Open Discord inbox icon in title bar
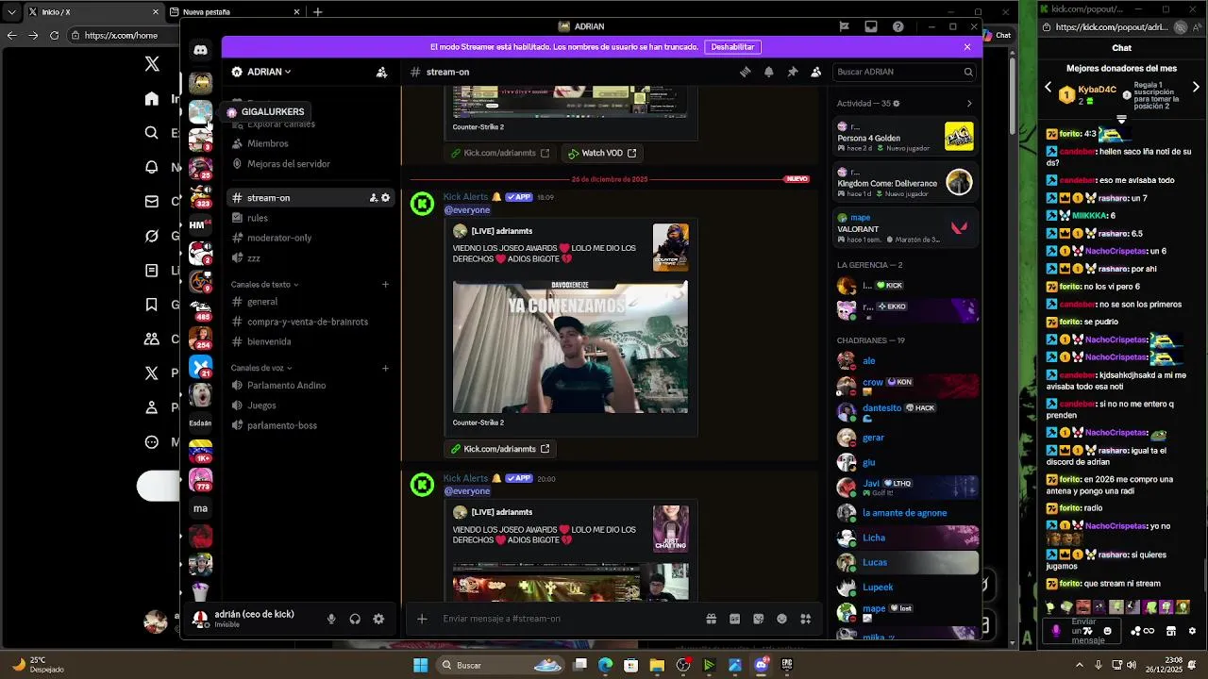 click(x=870, y=26)
